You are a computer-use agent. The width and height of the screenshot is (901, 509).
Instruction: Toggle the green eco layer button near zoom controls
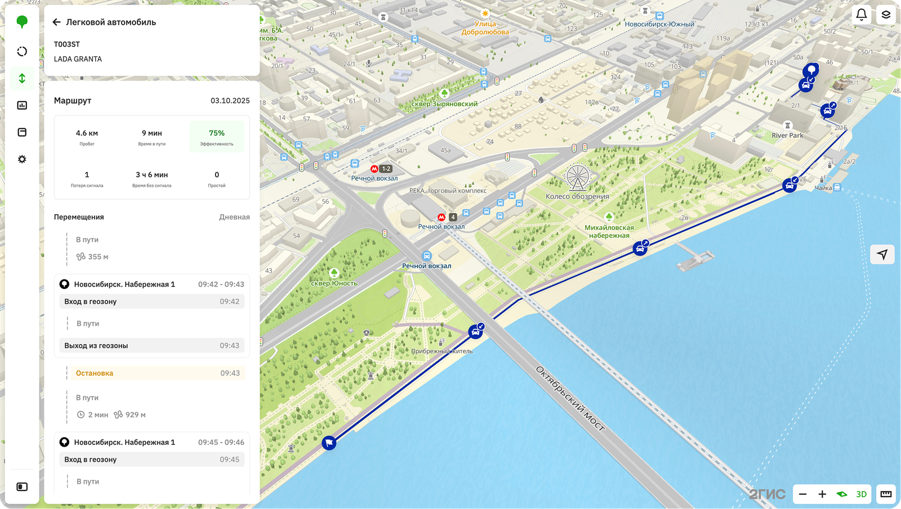coord(841,494)
